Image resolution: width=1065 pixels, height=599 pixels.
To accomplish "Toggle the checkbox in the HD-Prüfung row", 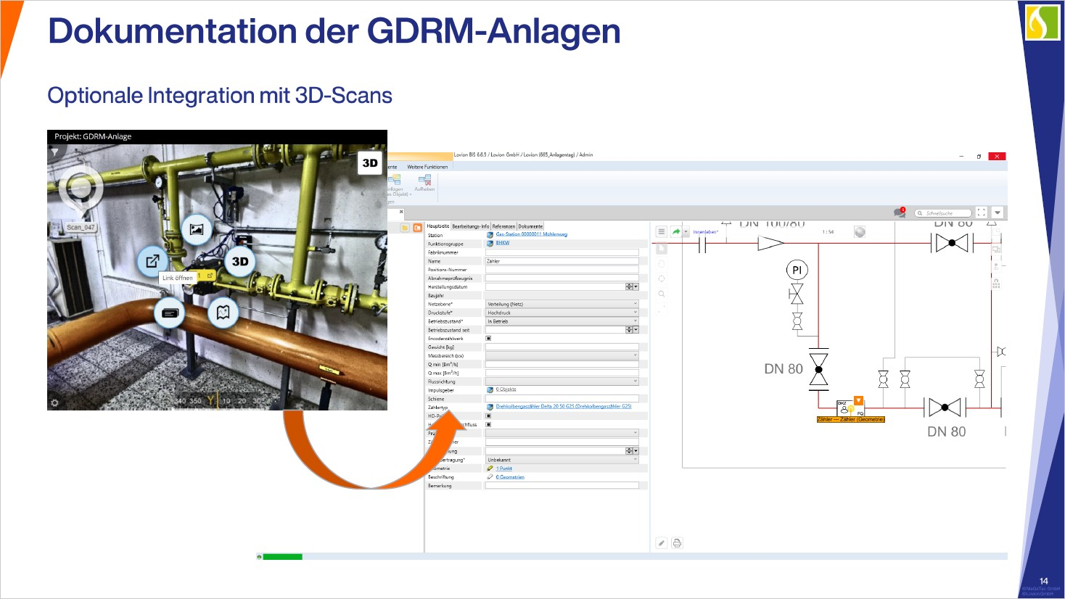I will (488, 416).
